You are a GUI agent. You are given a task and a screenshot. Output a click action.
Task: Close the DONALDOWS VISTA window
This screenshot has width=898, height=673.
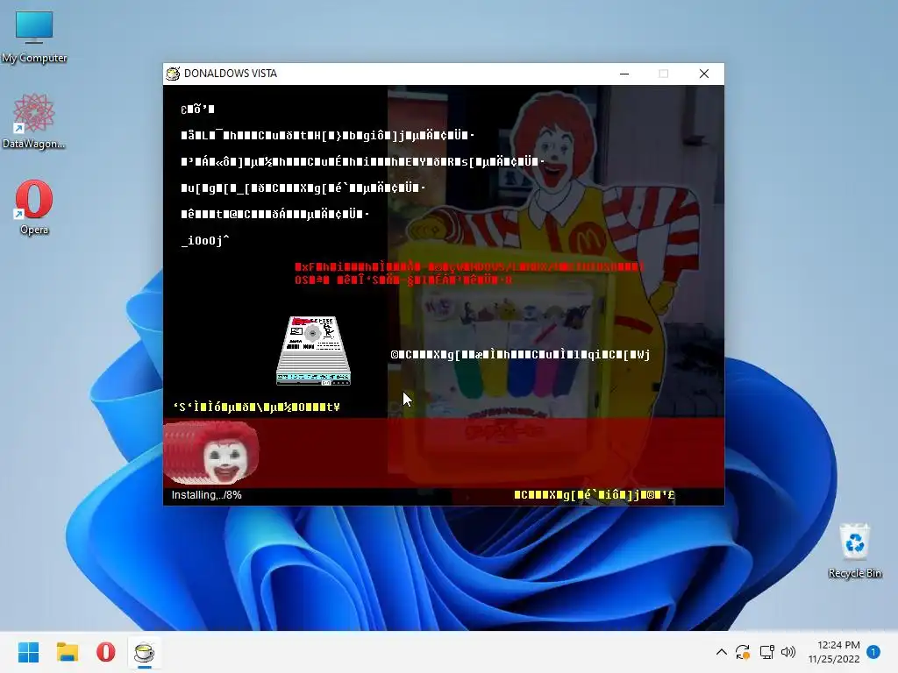704,74
